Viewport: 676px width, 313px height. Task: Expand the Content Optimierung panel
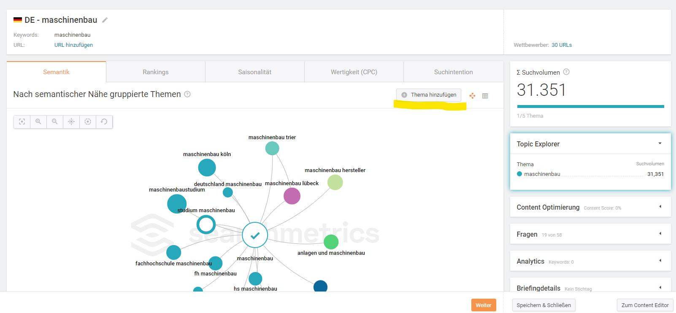tap(660, 207)
